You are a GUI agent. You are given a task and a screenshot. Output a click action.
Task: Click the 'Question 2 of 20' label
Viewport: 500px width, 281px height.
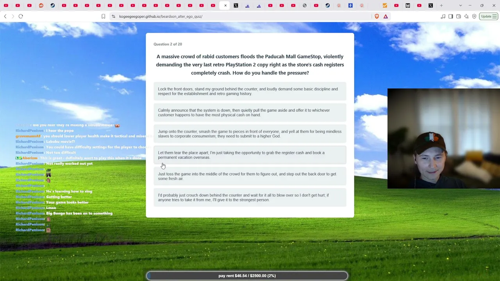tap(168, 44)
